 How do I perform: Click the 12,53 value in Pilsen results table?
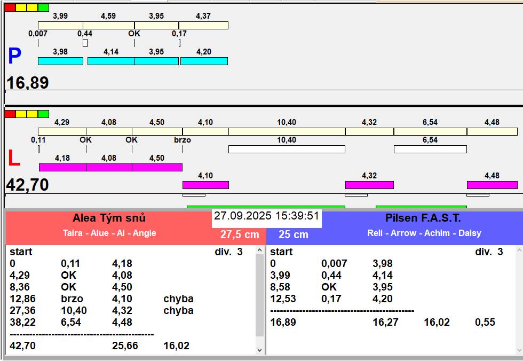(x=283, y=299)
